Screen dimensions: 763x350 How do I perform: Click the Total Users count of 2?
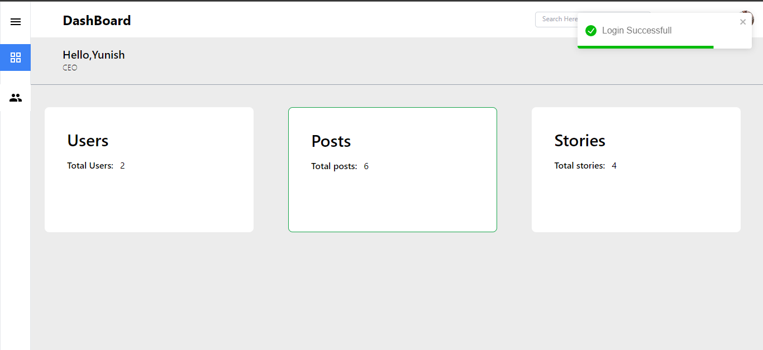pos(122,165)
